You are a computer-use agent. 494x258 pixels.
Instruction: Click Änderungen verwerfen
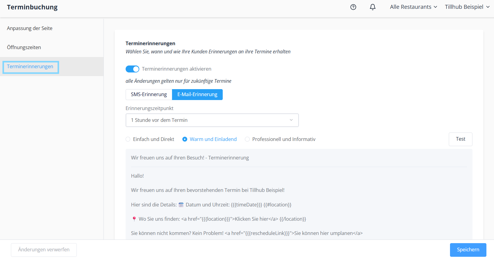[44, 250]
